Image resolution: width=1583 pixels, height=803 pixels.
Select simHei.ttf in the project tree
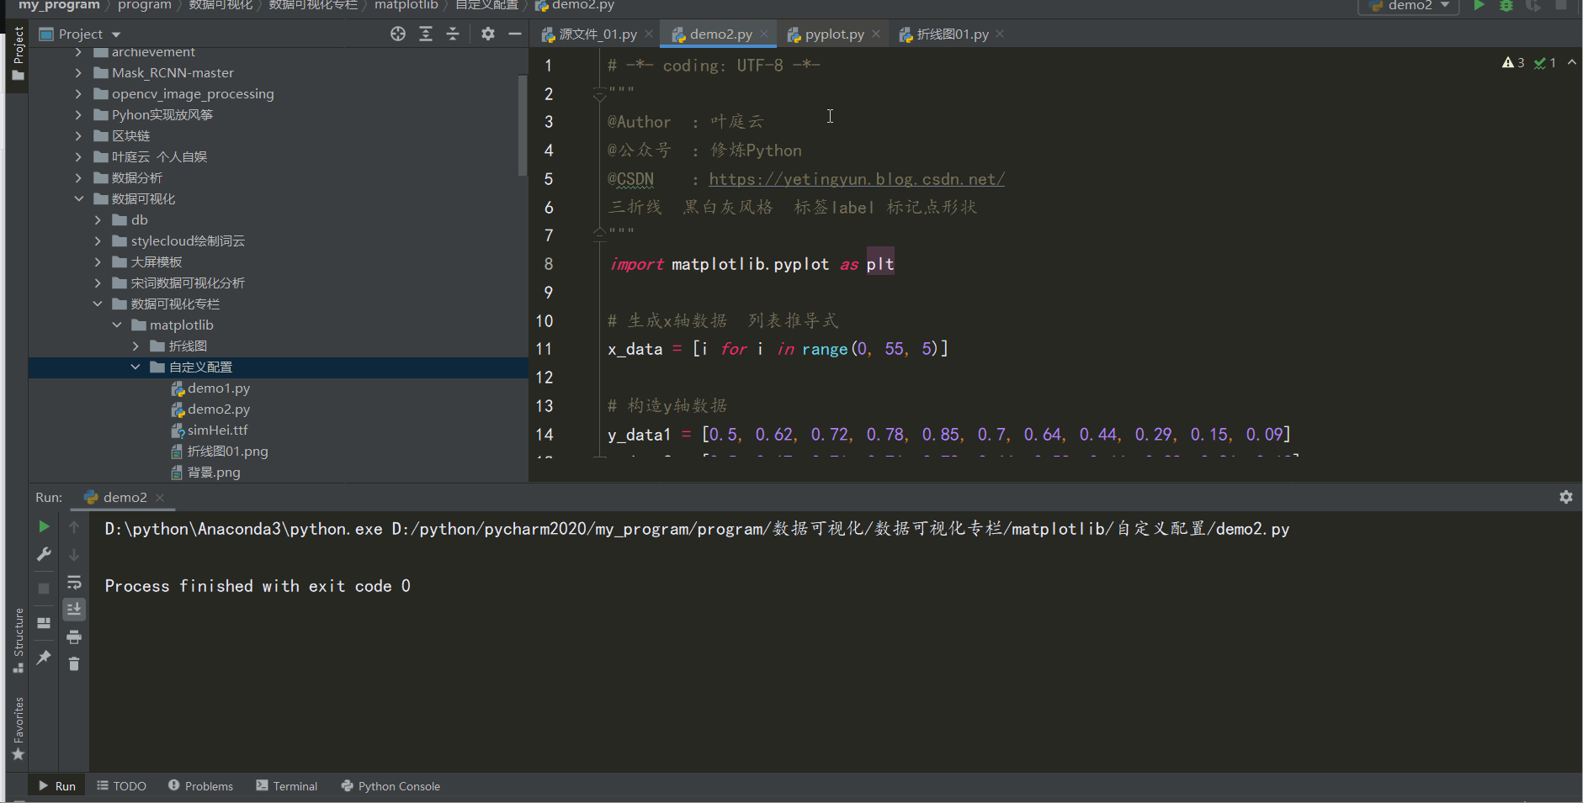217,431
